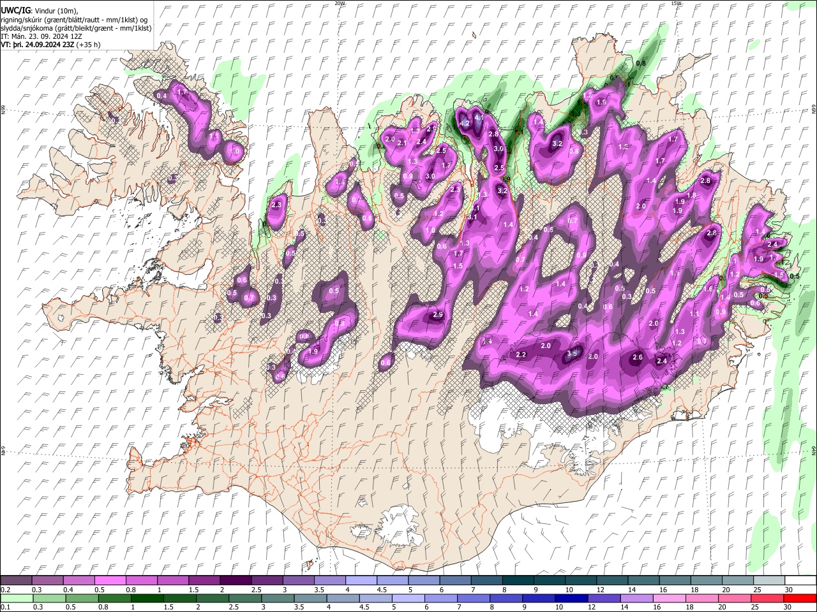Pick the pale green 0.1 rain-scale swatch
The width and height of the screenshot is (817, 612).
pos(17,598)
